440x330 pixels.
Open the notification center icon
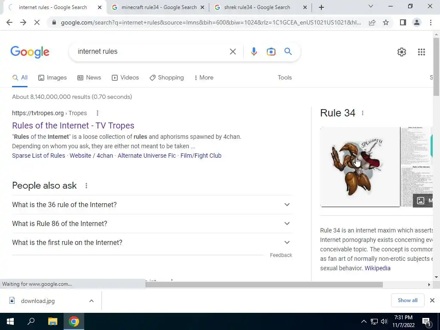pyautogui.click(x=427, y=321)
